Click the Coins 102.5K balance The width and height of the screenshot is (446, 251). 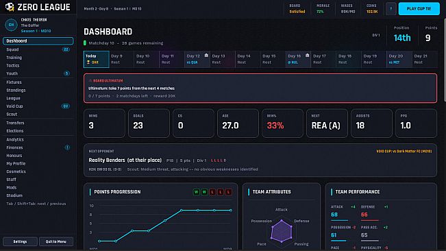(x=372, y=9)
